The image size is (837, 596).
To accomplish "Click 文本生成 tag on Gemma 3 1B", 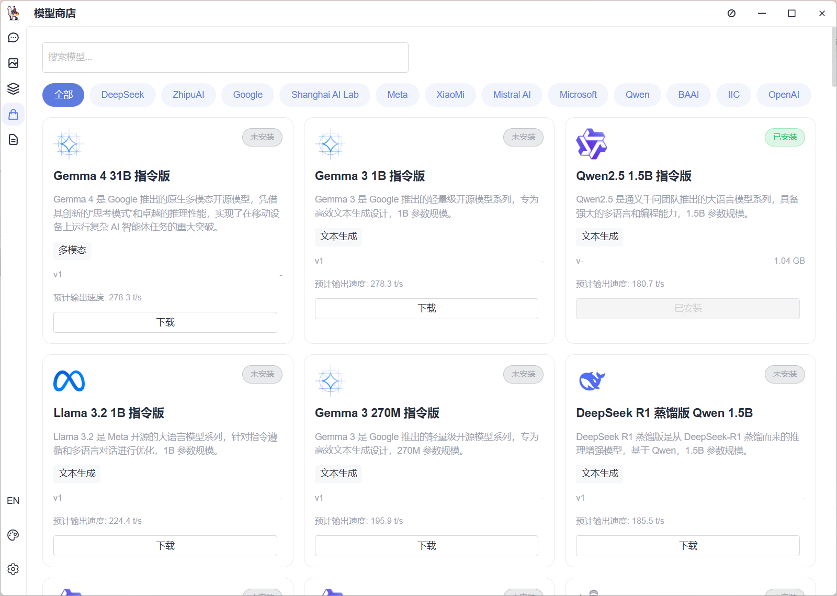I will click(338, 237).
